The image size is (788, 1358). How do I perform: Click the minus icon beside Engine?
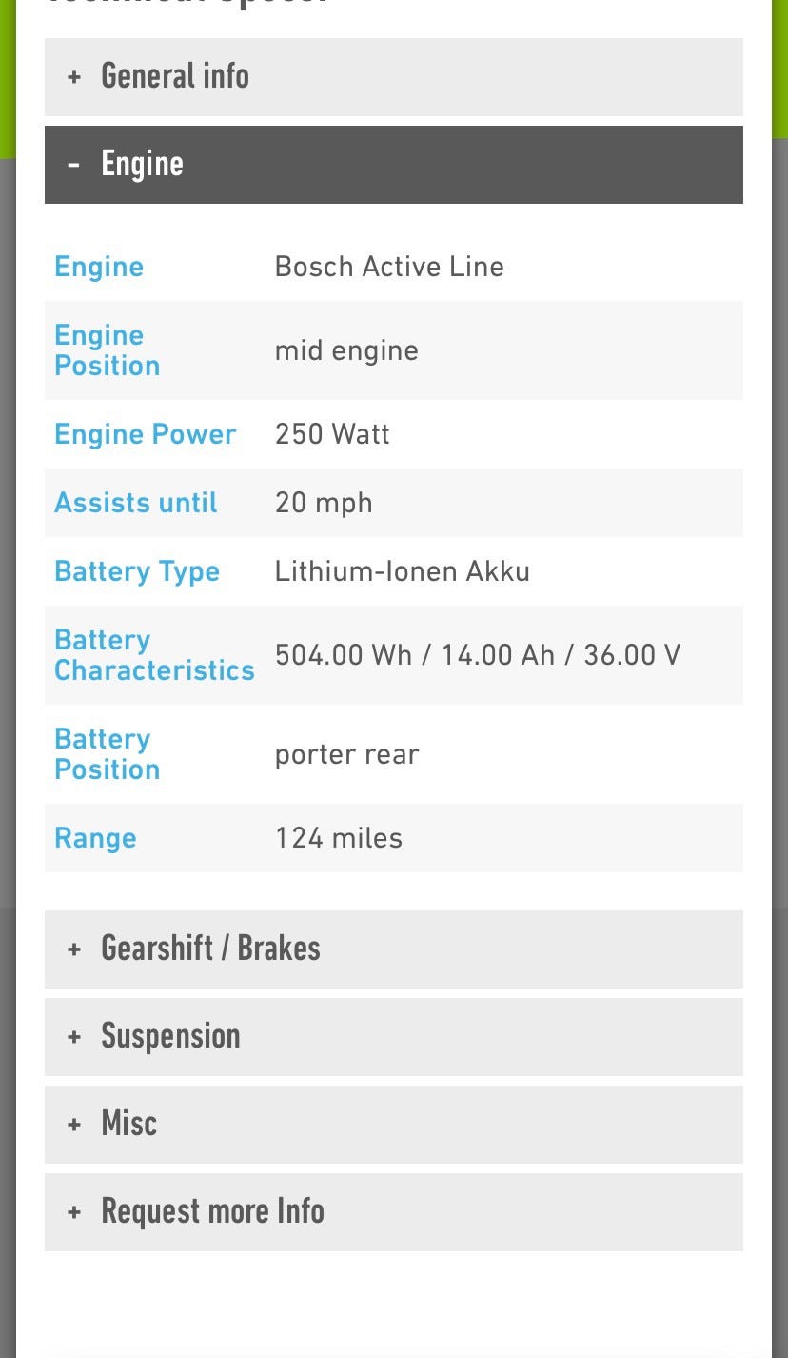coord(74,165)
